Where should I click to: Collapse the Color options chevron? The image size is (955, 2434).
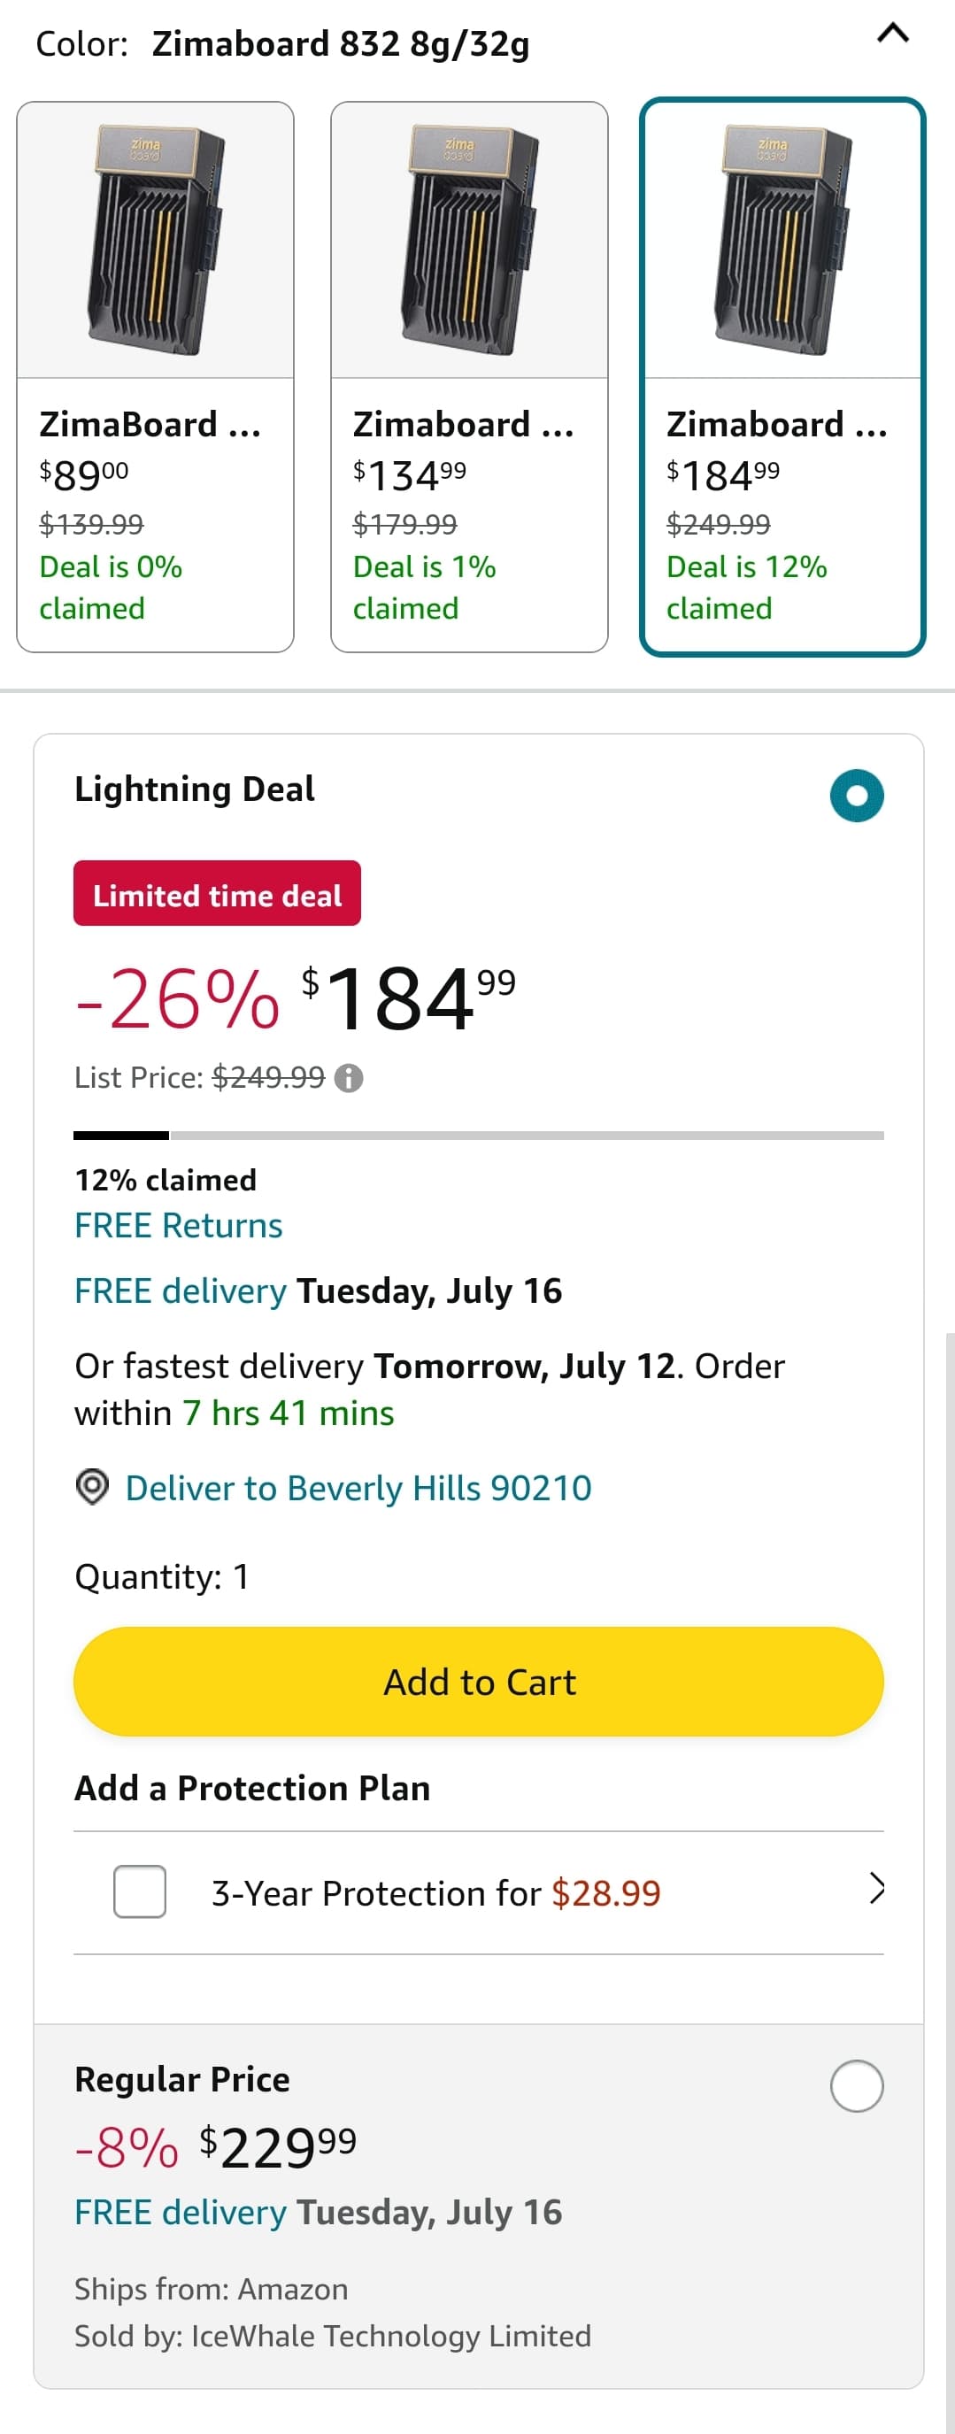(893, 35)
